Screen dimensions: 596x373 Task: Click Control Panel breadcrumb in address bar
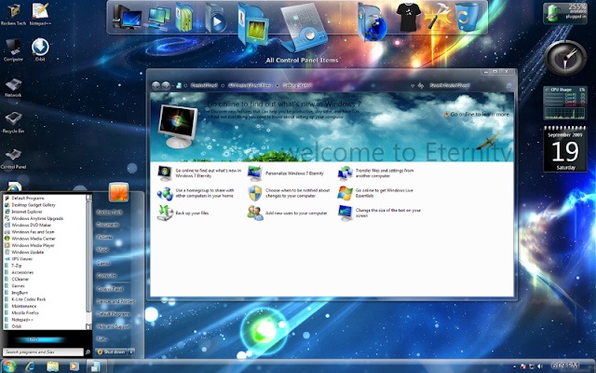pos(204,86)
